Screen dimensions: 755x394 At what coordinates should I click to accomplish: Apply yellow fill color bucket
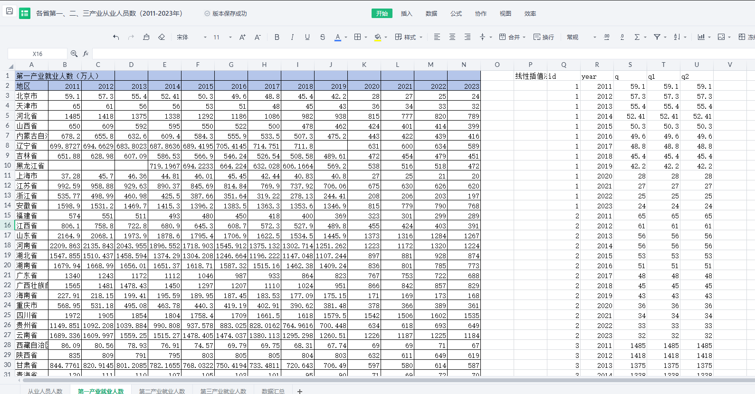(x=378, y=37)
